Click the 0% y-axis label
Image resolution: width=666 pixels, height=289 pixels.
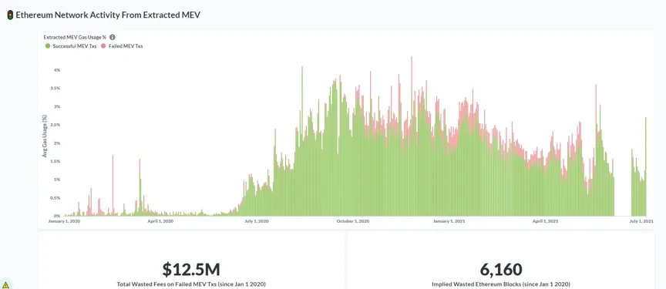coord(56,216)
